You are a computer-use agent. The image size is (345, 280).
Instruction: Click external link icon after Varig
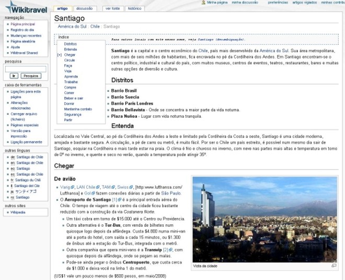[x=73, y=187]
